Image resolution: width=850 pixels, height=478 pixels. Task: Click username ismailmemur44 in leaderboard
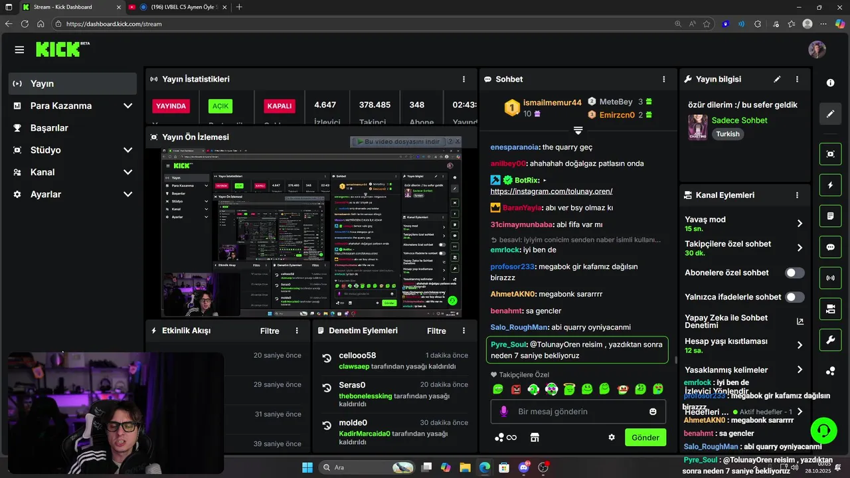(x=552, y=102)
